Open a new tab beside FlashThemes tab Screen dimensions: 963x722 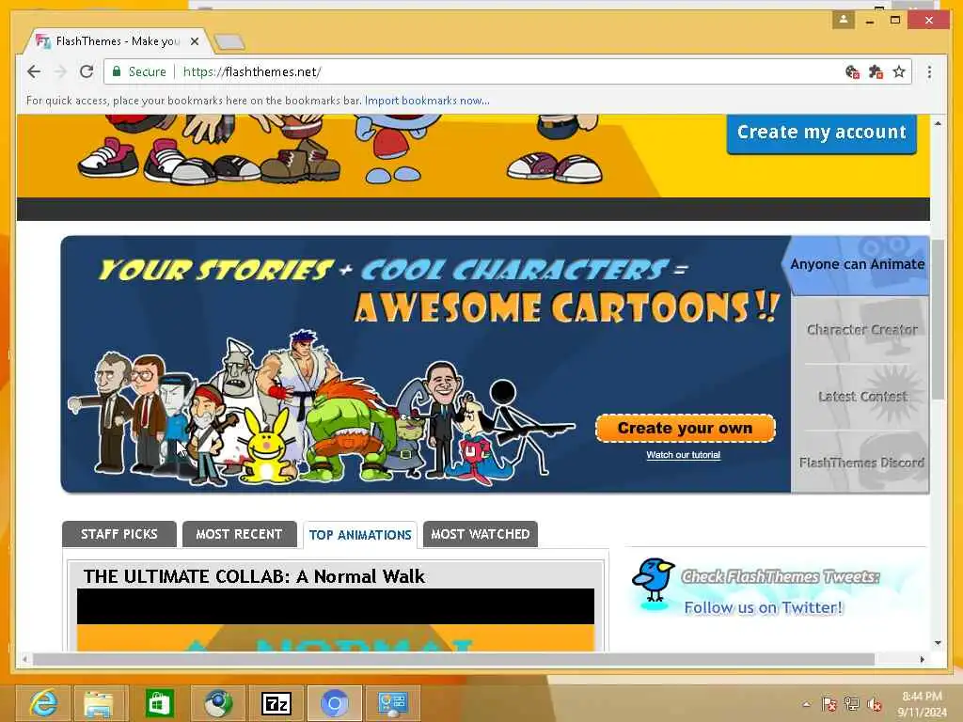[230, 41]
